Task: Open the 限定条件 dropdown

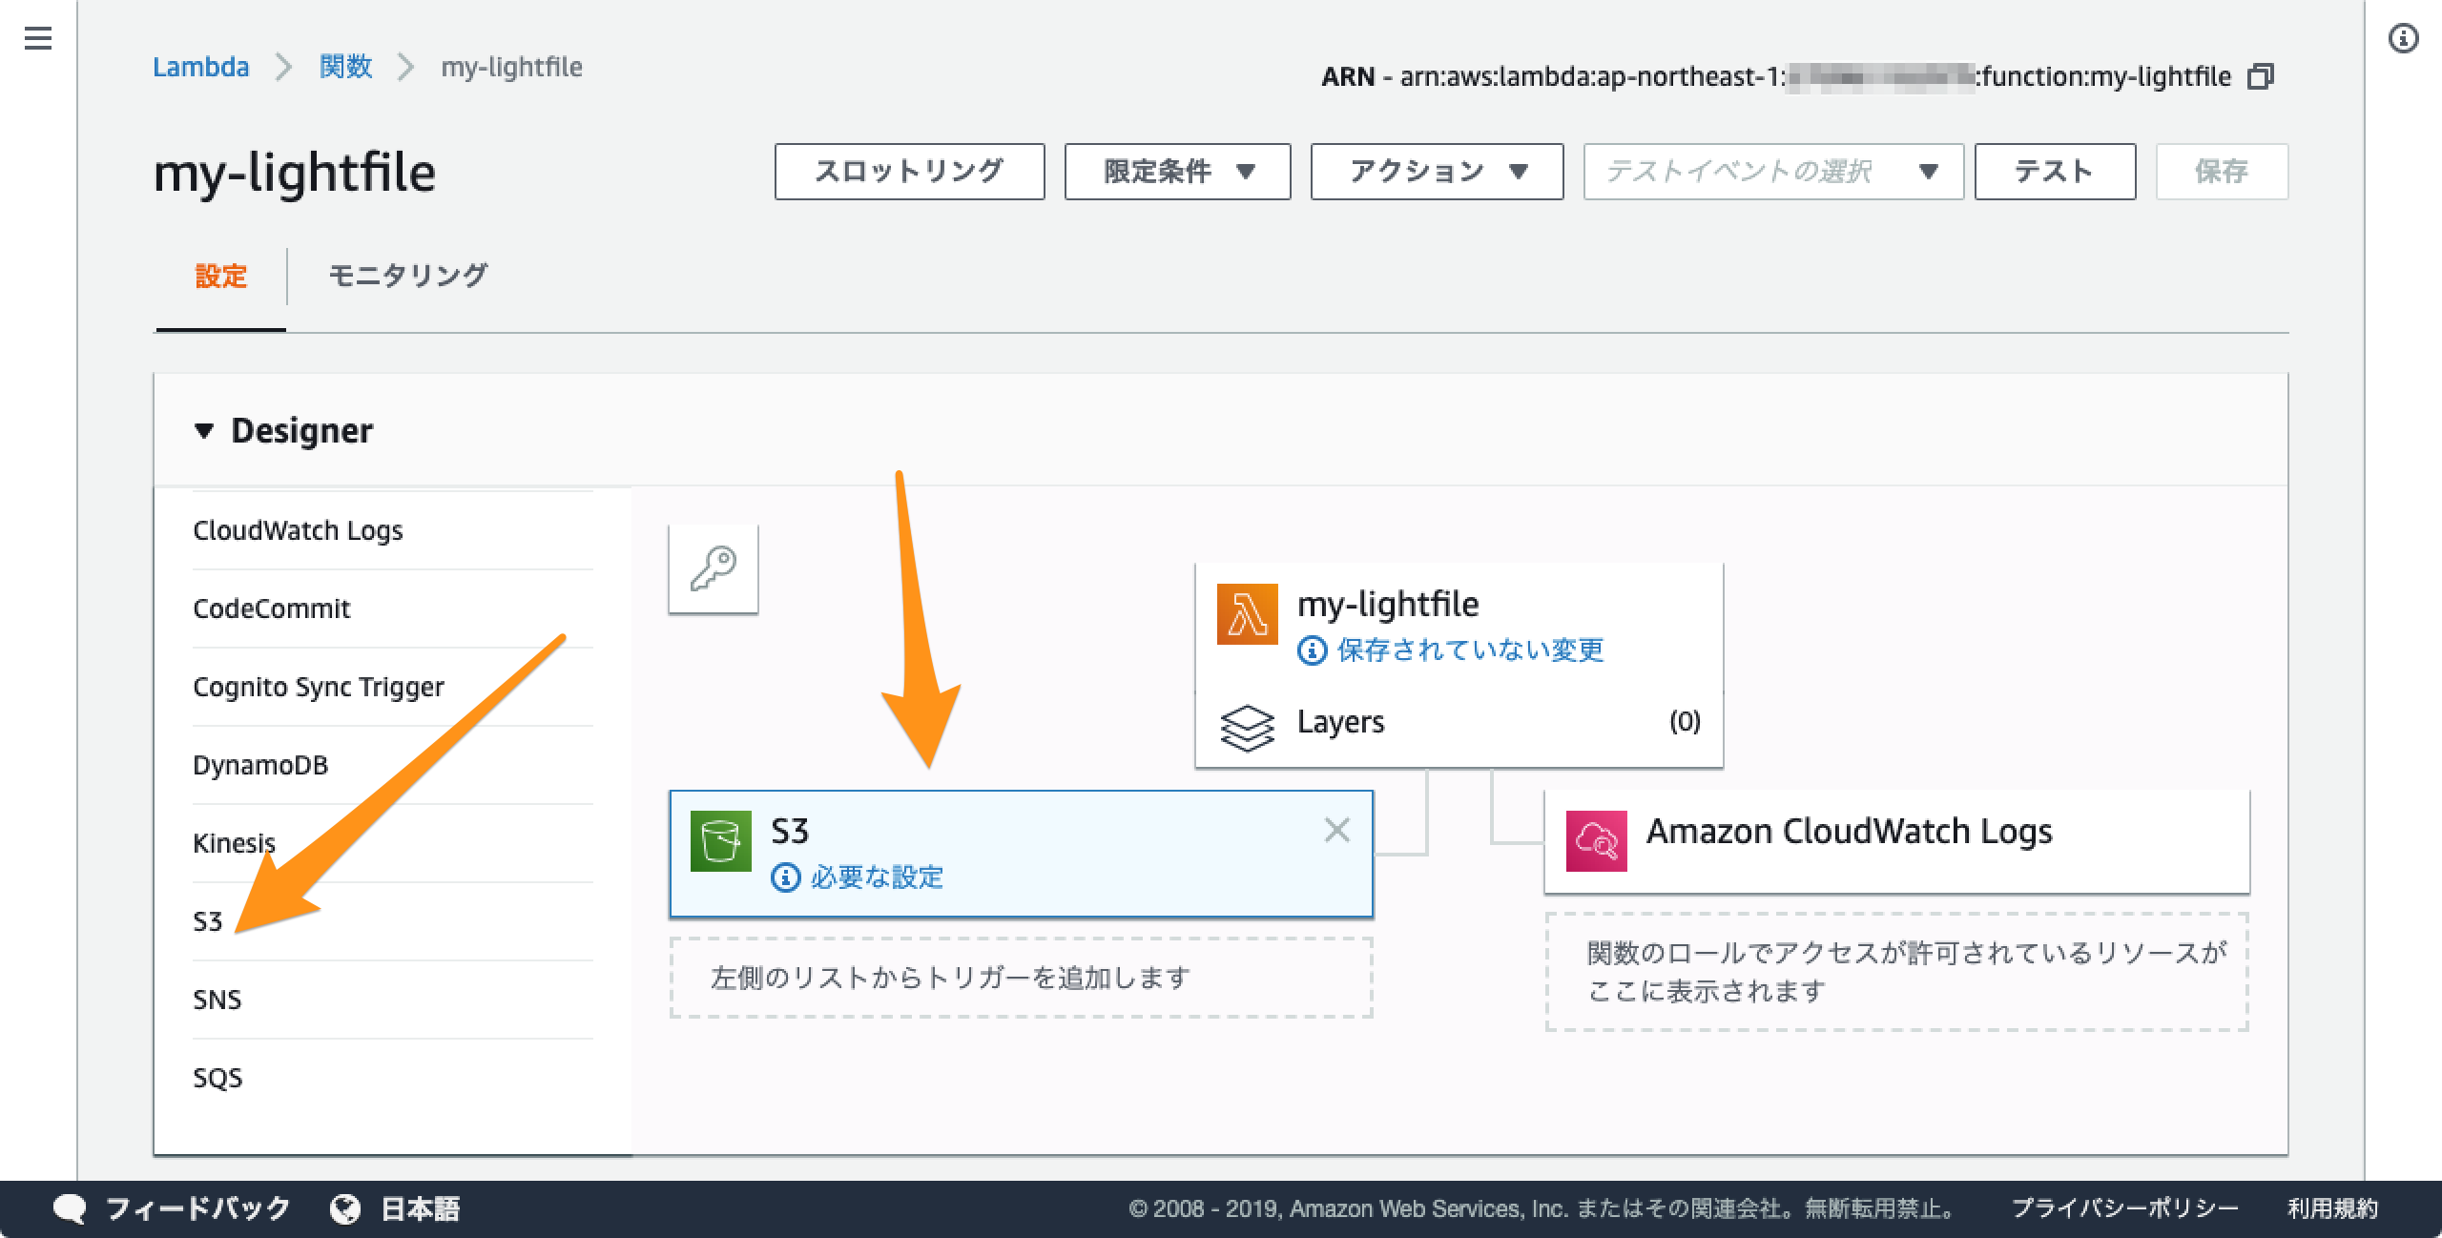Action: tap(1177, 172)
